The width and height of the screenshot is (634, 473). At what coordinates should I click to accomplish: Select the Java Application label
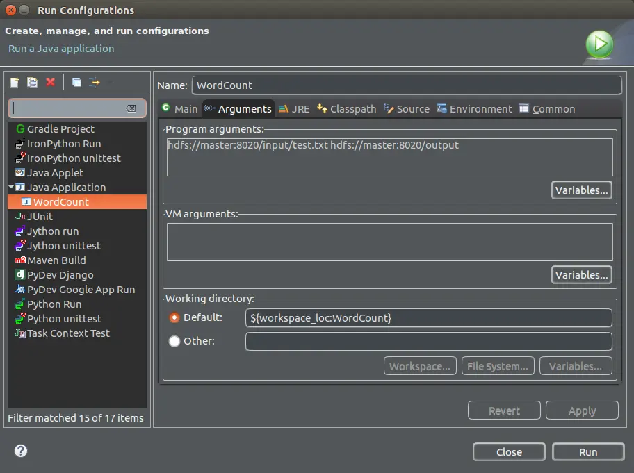pyautogui.click(x=66, y=188)
